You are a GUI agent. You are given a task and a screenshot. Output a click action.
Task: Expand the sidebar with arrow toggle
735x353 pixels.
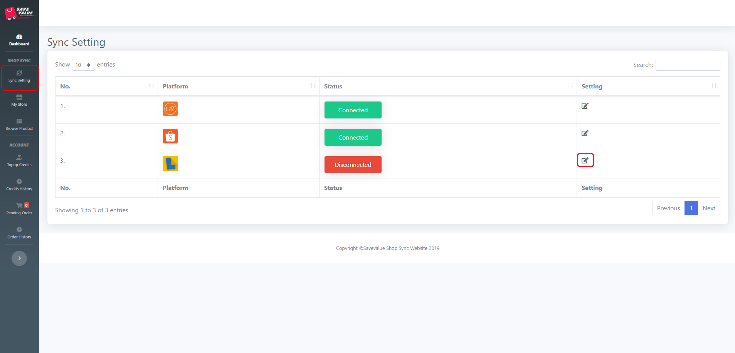(19, 258)
